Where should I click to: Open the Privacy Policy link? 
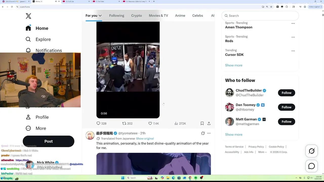click(256, 147)
